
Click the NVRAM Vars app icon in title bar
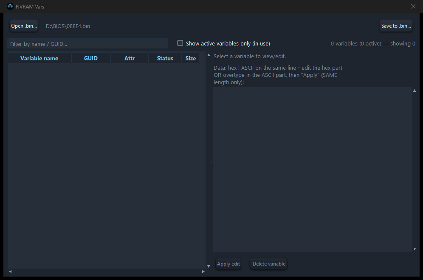[10, 6]
